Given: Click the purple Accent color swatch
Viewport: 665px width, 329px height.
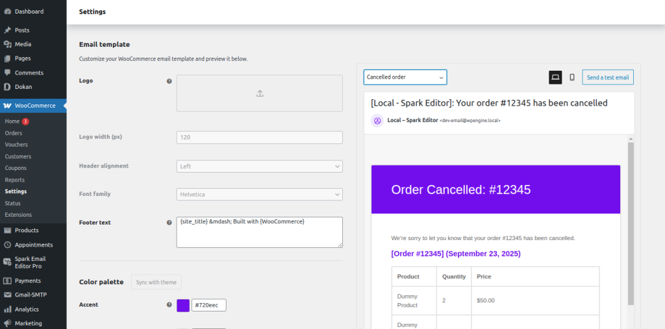Looking at the screenshot, I should click(183, 305).
